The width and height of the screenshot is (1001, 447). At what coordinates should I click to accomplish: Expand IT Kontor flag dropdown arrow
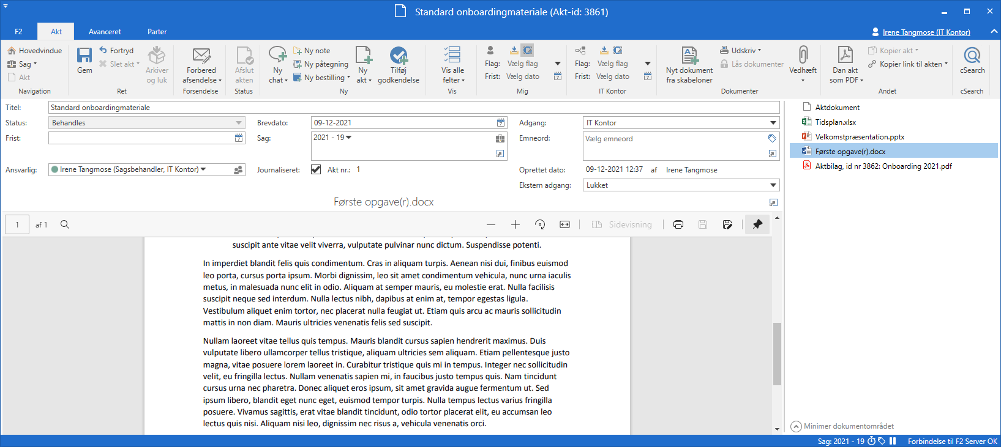pos(648,64)
